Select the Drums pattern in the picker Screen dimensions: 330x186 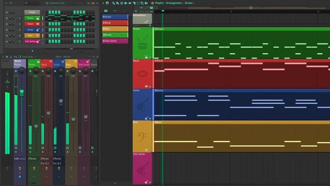(115, 35)
